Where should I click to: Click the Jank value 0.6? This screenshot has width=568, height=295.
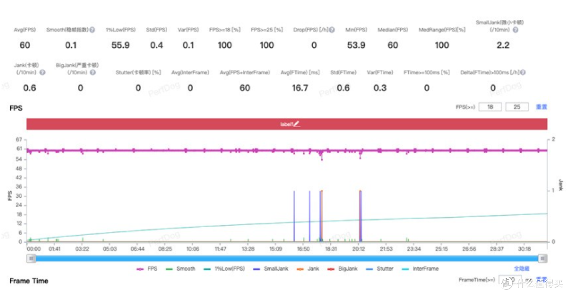click(29, 88)
